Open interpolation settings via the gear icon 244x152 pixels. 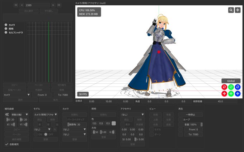(x=7, y=114)
